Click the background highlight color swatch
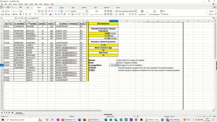The width and height of the screenshot is (217, 122). pos(46,14)
